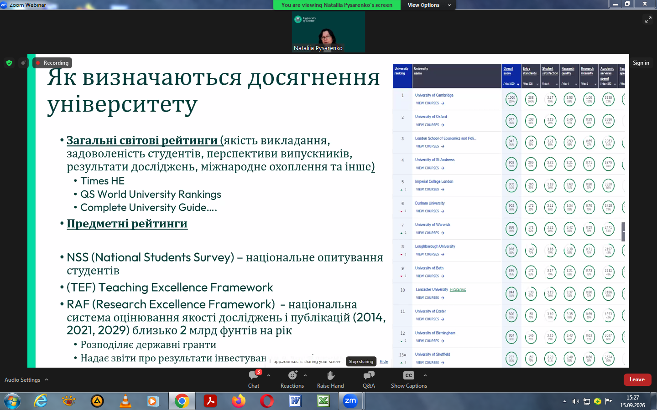Open Microsoft Excel from the taskbar

pyautogui.click(x=323, y=401)
